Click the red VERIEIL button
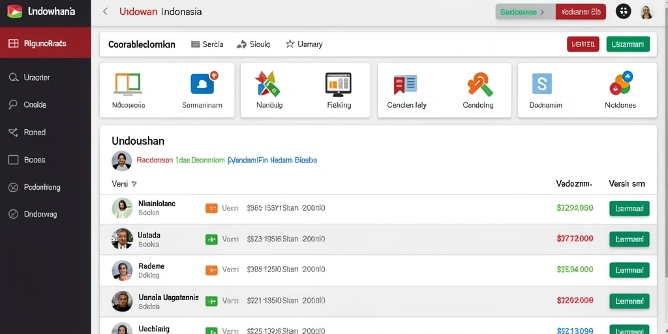Viewport: 668px width, 334px height. point(583,44)
